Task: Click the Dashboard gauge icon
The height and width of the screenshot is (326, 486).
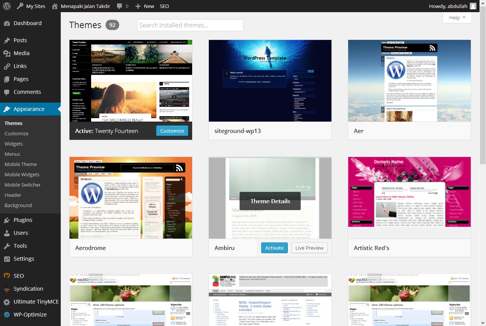Action: point(7,23)
